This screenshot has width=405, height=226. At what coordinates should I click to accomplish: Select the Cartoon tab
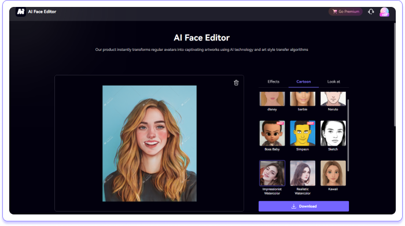(x=304, y=81)
